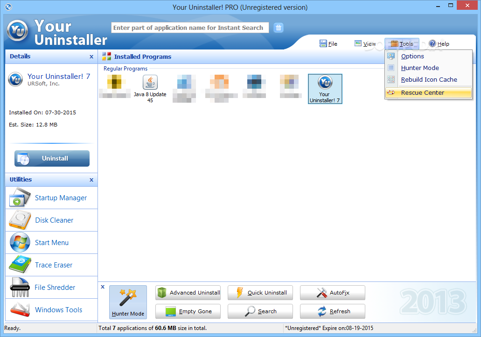Click the File Shredder link text
Screen dimensions: 481x337
pyautogui.click(x=55, y=287)
